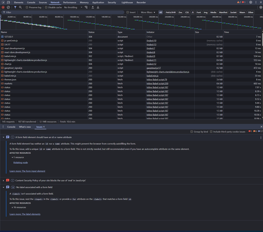Collapse the 1 resource list
This screenshot has height=232, width=263.
point(12,157)
